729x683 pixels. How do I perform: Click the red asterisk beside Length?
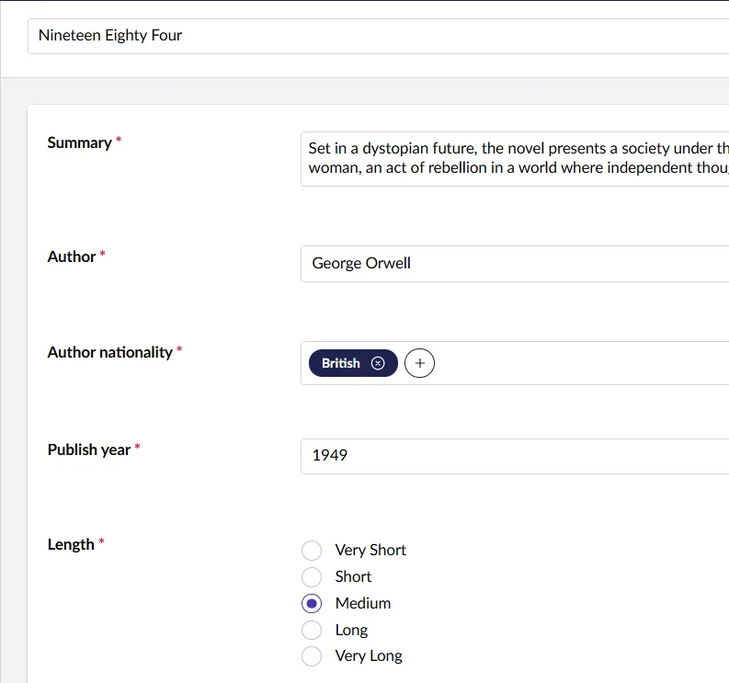[x=101, y=543]
